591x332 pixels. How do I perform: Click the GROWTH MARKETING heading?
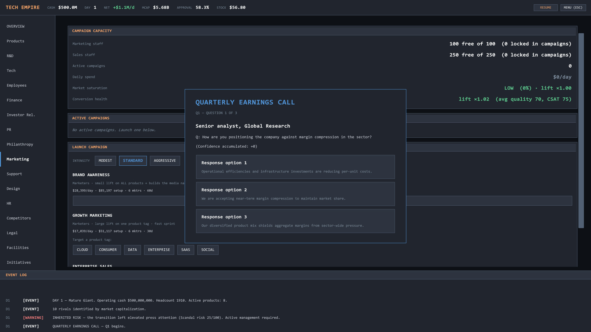(x=92, y=215)
